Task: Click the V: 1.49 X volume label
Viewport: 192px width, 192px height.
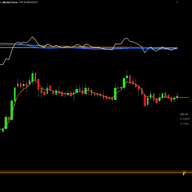Action: 185,119
